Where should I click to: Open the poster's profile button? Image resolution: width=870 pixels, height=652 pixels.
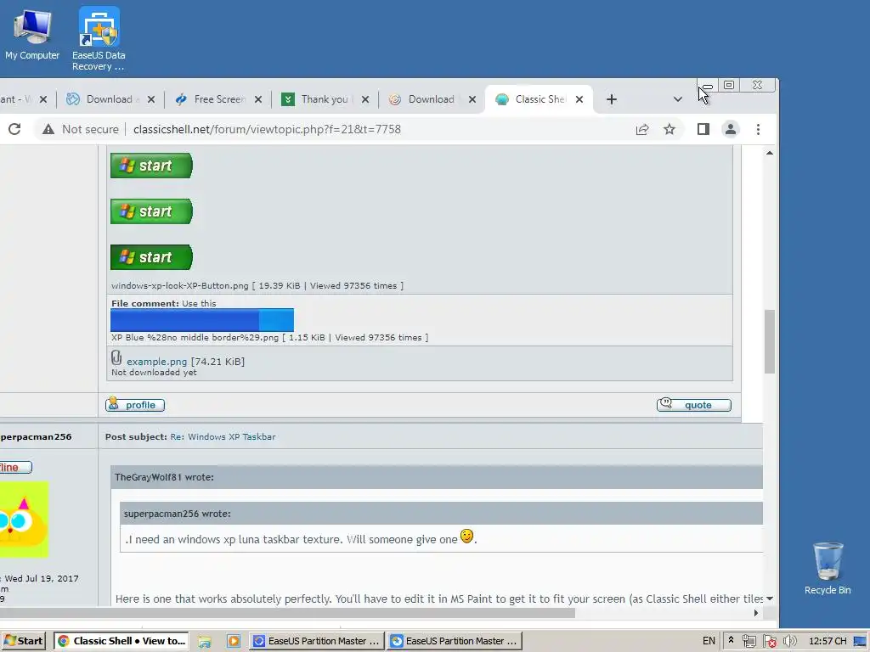pos(135,405)
